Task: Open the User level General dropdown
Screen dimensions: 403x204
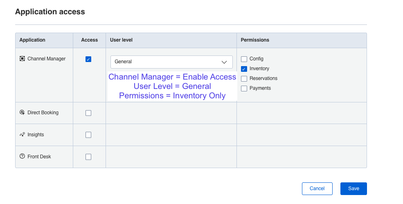Action: [171, 62]
